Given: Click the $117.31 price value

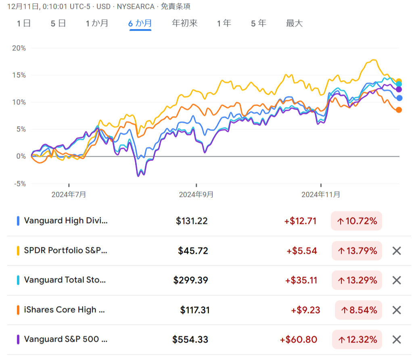Looking at the screenshot, I should tap(195, 310).
